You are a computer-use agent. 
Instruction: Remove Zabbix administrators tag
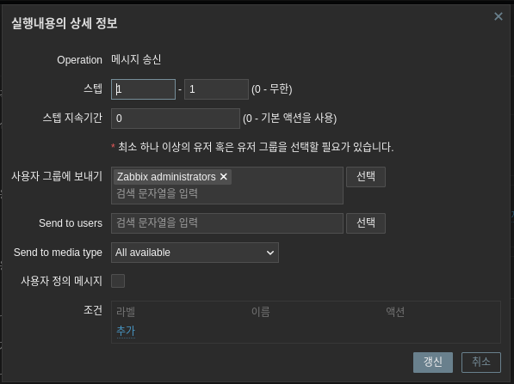[224, 177]
